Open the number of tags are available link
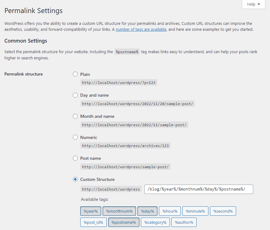This screenshot has width=270, height=230. 141,29
